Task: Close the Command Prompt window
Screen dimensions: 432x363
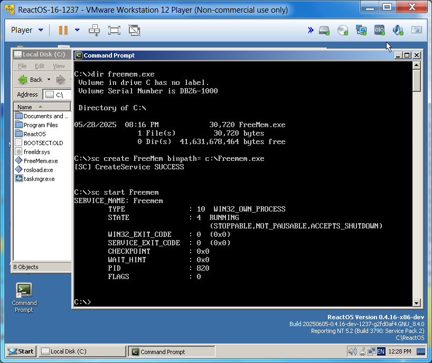Action: point(417,55)
